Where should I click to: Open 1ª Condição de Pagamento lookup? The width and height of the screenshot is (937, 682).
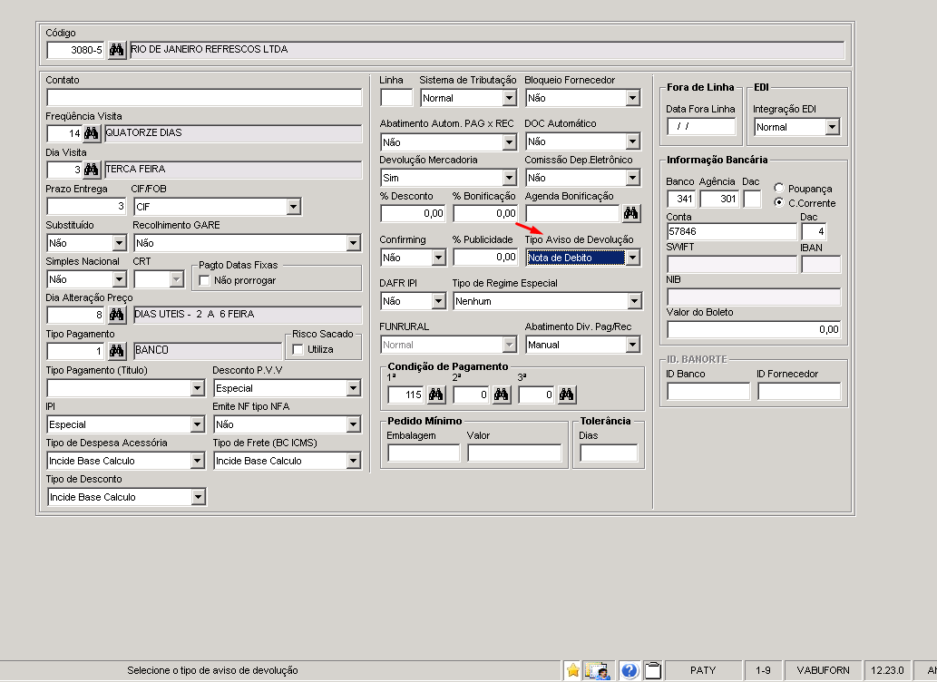(x=436, y=395)
